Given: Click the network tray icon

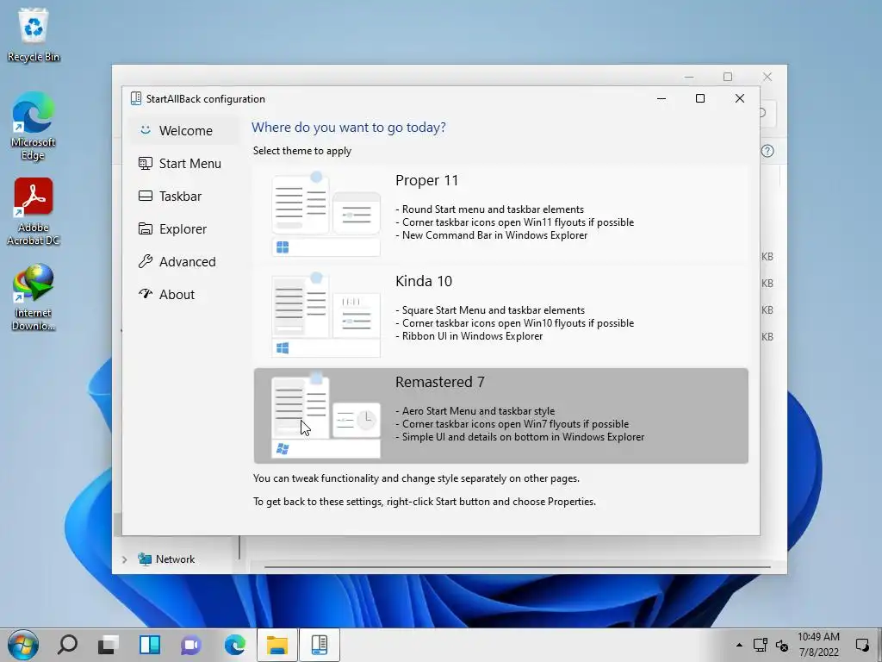Looking at the screenshot, I should pyautogui.click(x=761, y=645).
